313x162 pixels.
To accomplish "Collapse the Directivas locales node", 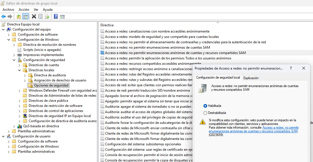I will click(x=19, y=70).
